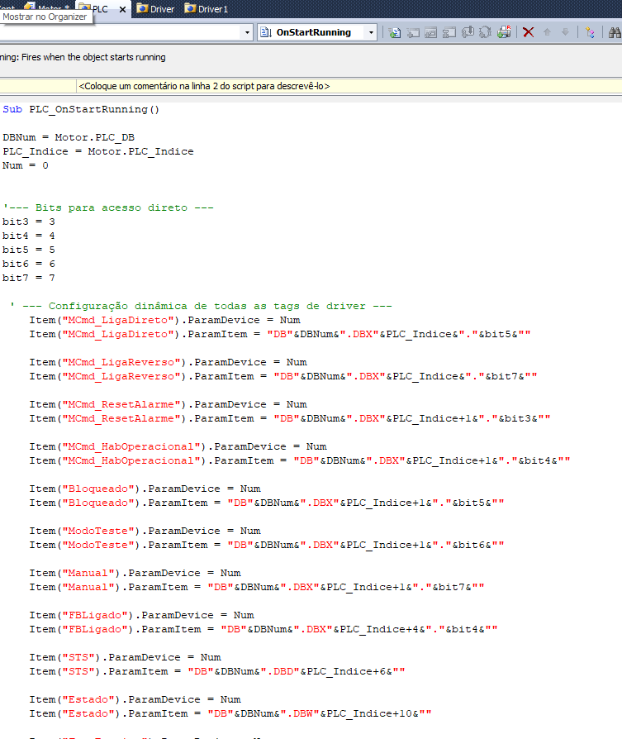Click the 'Sub PLC_OnStartRunning()' code line

[81, 109]
